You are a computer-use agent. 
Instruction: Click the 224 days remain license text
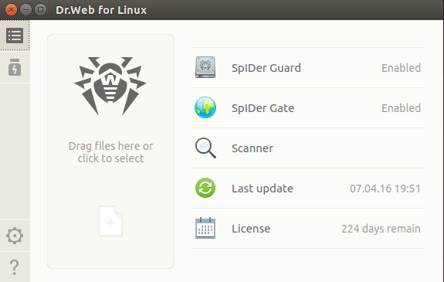(381, 229)
